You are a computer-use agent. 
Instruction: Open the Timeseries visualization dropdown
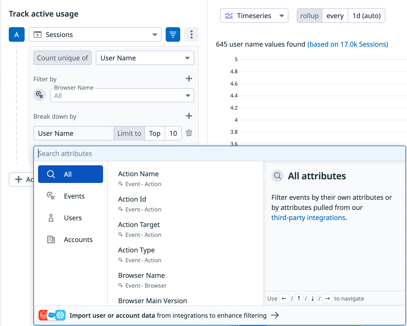[x=254, y=16]
